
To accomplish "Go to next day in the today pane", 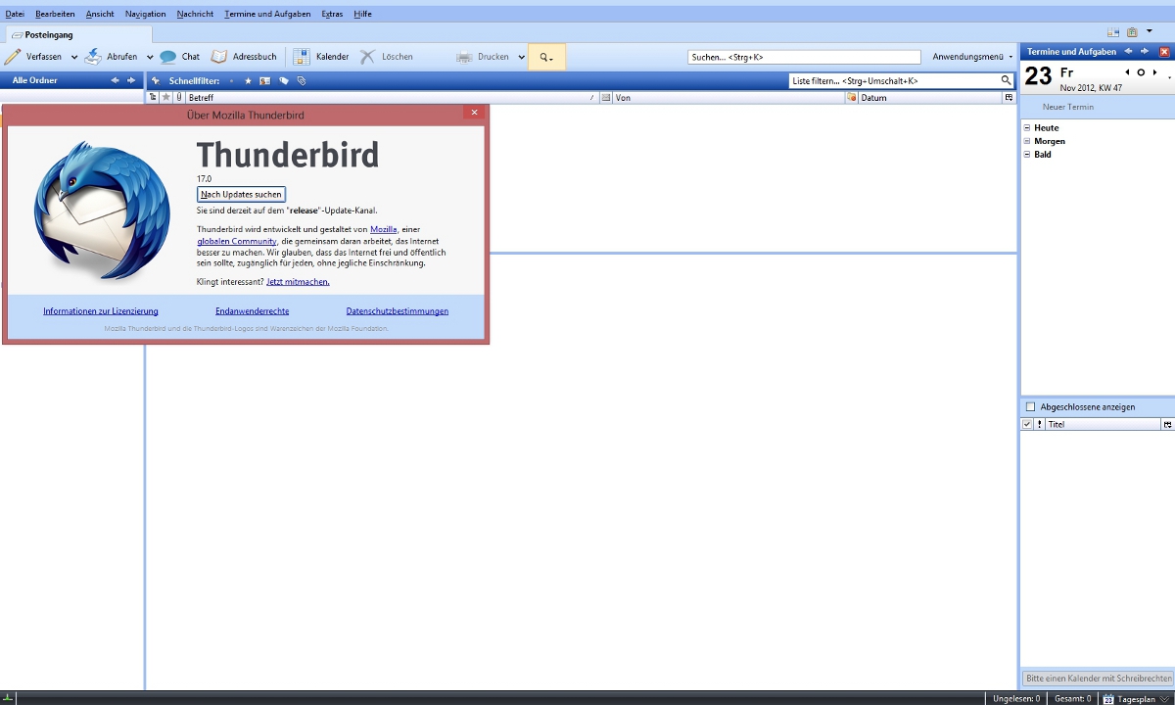I will pyautogui.click(x=1154, y=72).
